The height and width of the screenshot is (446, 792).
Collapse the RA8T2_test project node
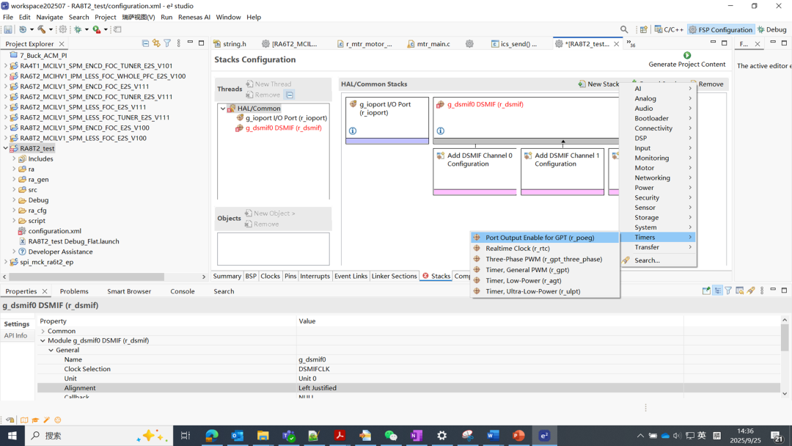[6, 148]
